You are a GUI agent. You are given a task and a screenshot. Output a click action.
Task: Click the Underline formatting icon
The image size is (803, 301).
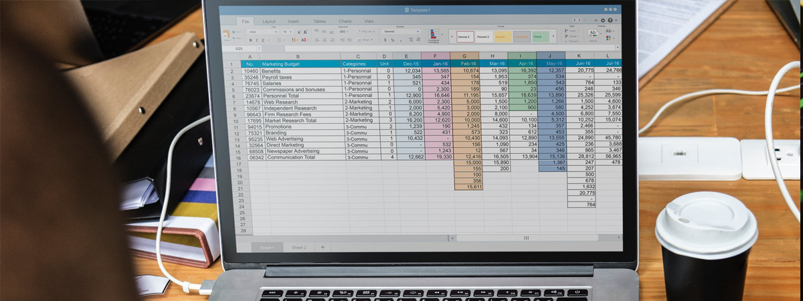coord(263,39)
